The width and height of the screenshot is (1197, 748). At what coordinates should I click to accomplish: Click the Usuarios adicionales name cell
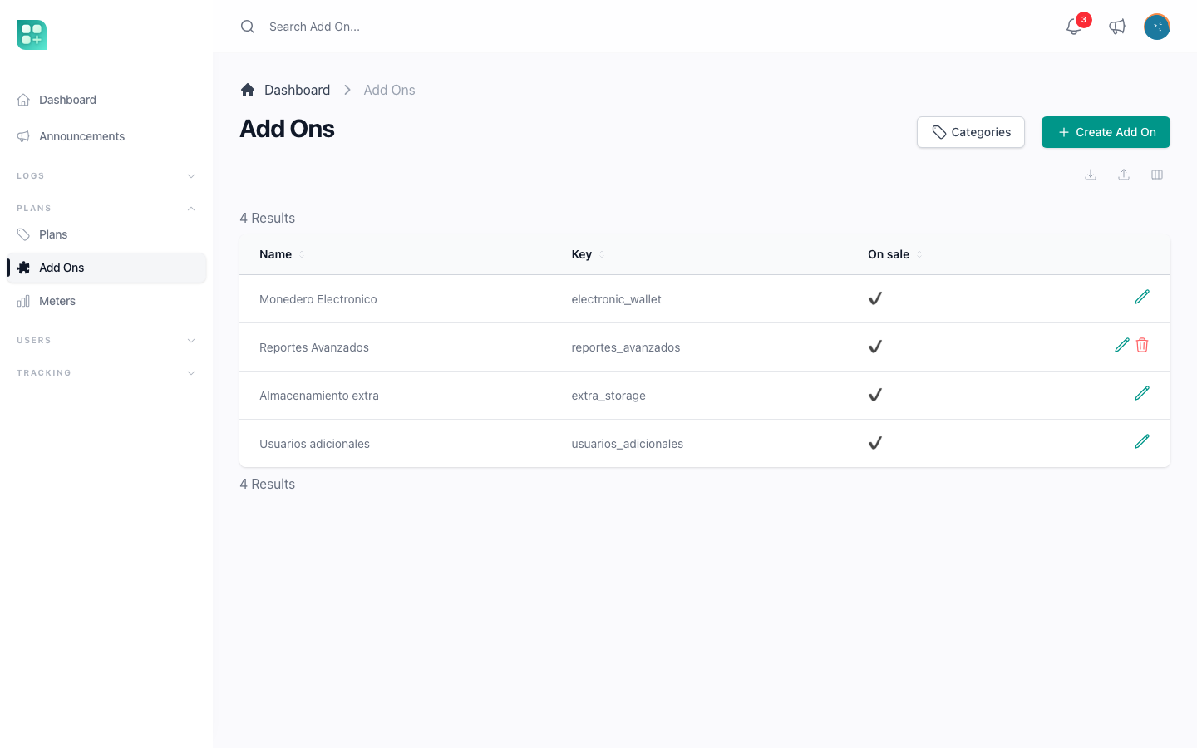[314, 444]
